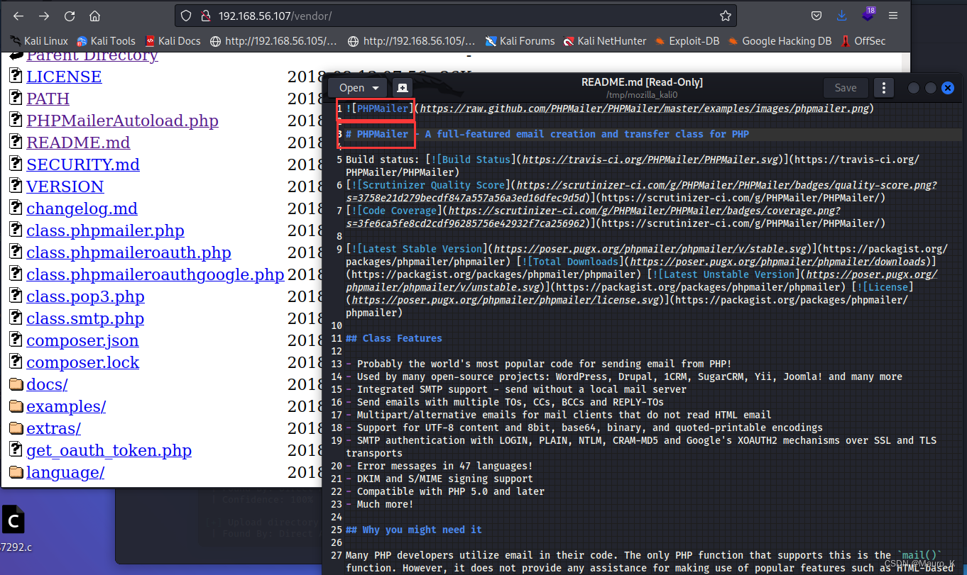This screenshot has width=967, height=575.
Task: Open Google Hacking DB bookmark
Action: (780, 41)
